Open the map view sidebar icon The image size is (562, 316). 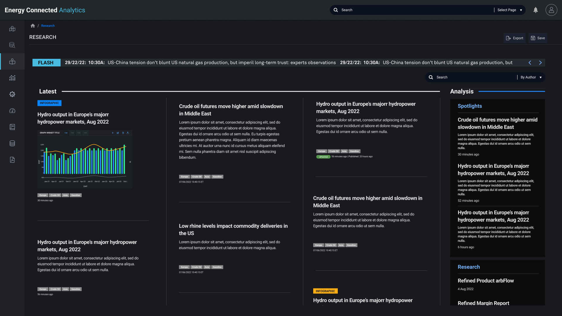12,29
